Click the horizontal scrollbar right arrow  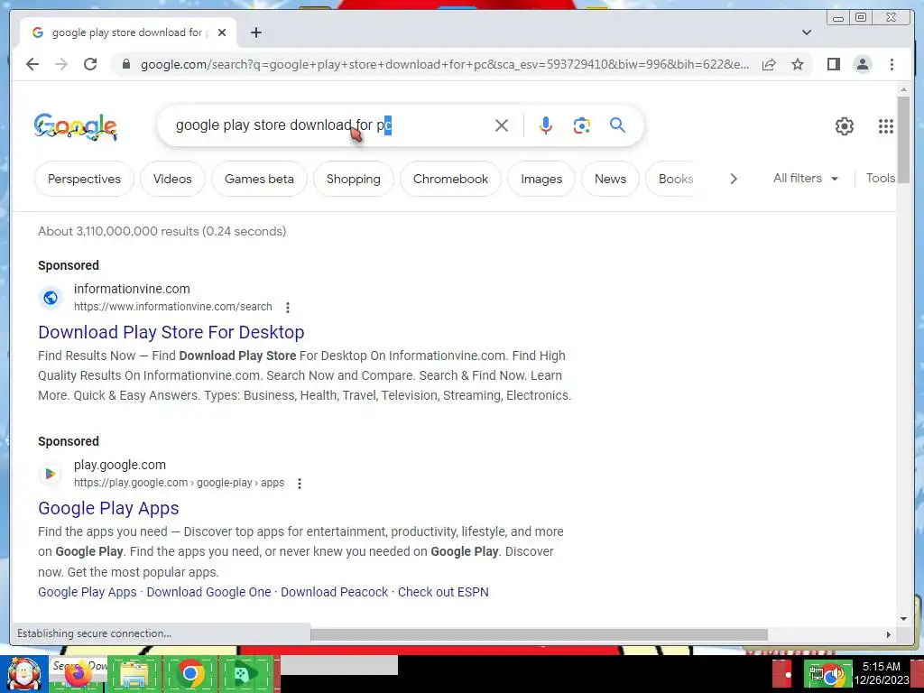click(889, 634)
